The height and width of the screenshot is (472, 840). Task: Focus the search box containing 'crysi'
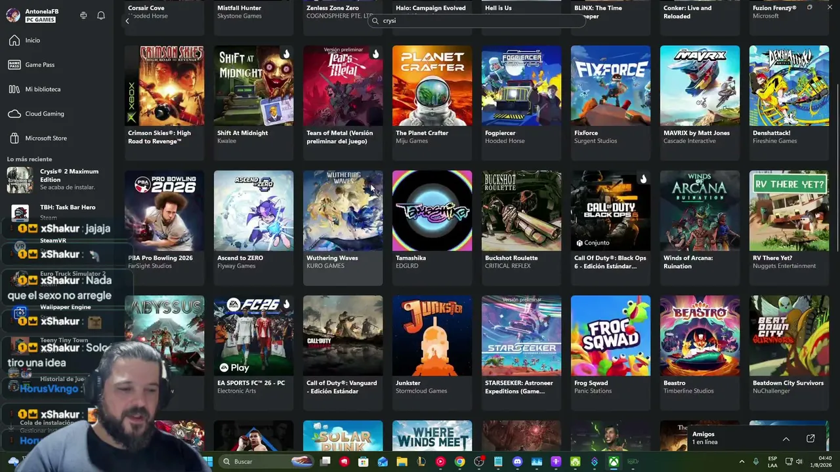(x=478, y=21)
